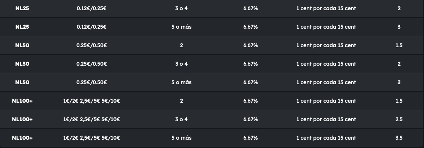This screenshot has width=424, height=148.
Task: Click the '3 o 4' players cell for NL50
Action: click(x=182, y=64)
